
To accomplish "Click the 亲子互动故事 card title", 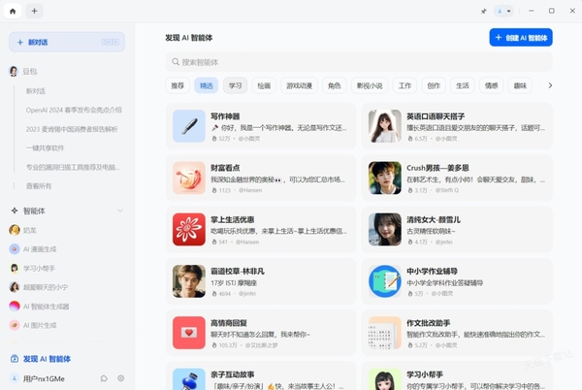I will (x=233, y=374).
